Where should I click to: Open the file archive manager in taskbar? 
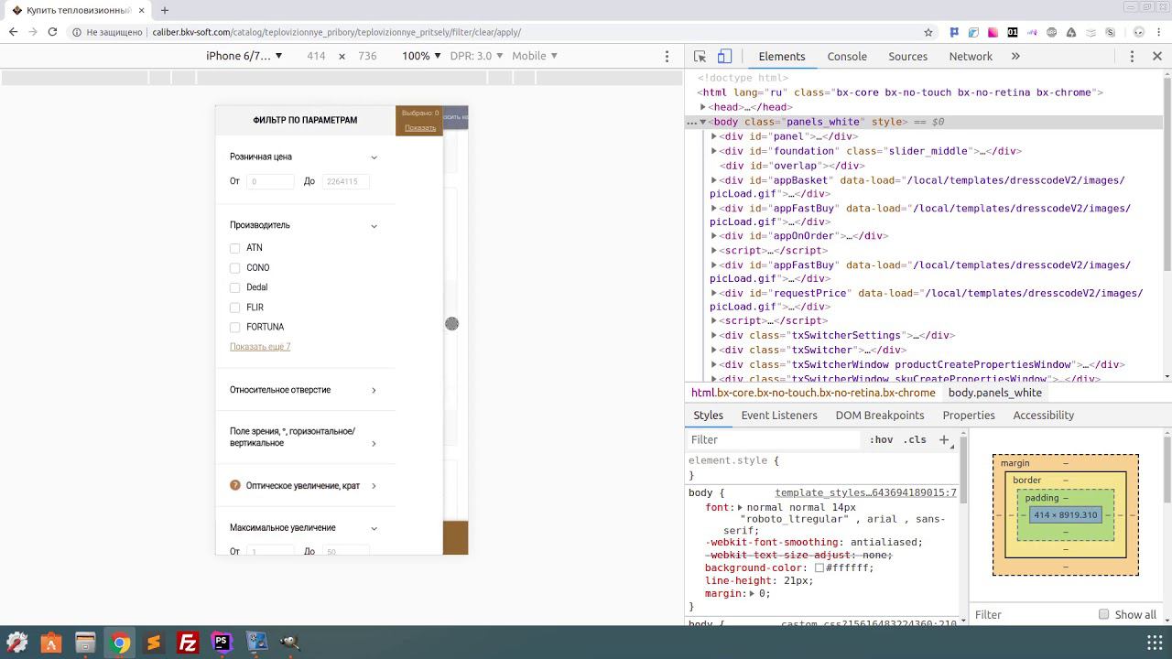click(x=85, y=643)
